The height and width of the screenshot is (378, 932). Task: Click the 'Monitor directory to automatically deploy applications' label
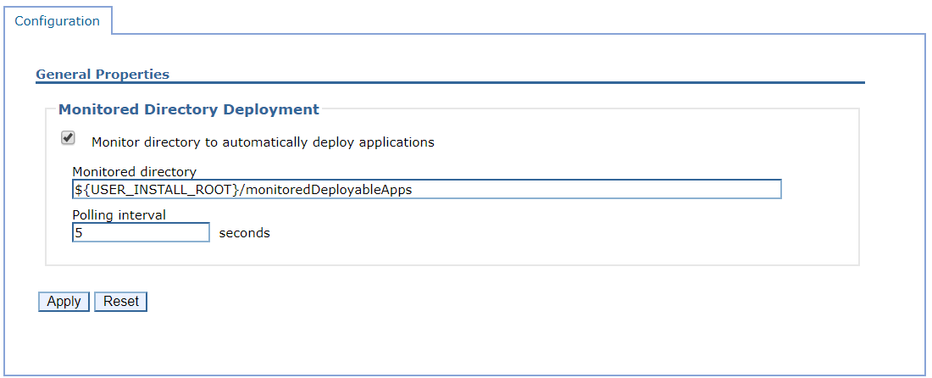(263, 142)
